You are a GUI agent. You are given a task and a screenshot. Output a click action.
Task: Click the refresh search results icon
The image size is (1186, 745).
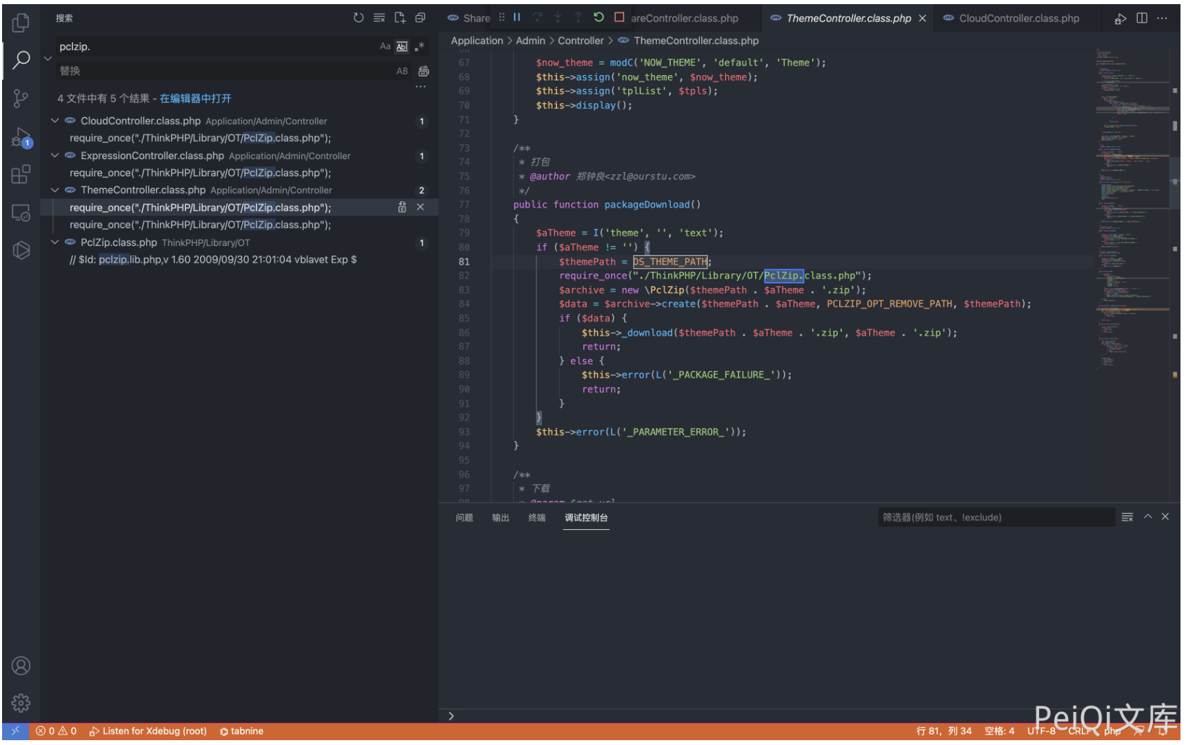359,18
